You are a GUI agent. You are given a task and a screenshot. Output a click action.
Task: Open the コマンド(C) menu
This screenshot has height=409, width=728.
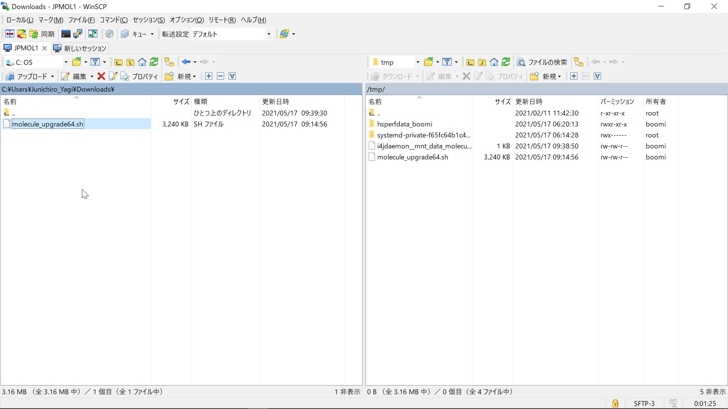[x=114, y=20]
